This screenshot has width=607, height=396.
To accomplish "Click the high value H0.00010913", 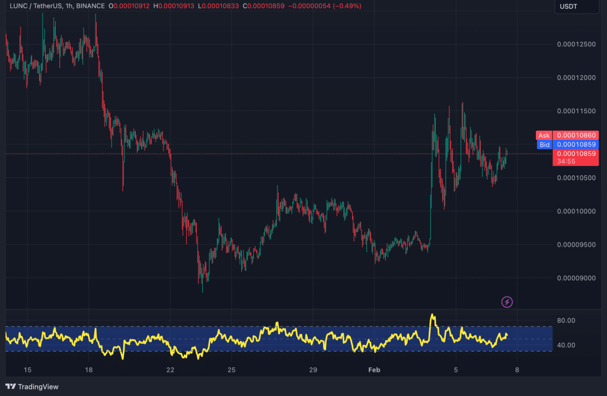I will pyautogui.click(x=174, y=6).
